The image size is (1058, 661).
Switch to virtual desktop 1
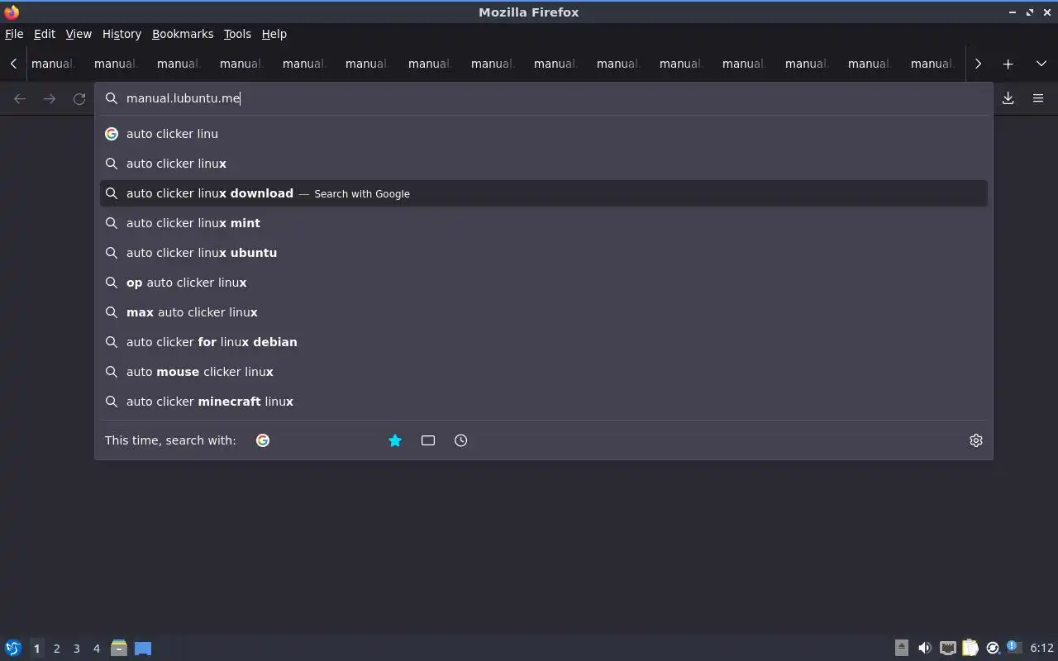36,649
